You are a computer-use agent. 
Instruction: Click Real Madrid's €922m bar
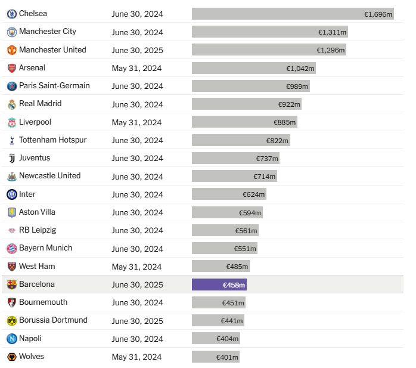(246, 104)
